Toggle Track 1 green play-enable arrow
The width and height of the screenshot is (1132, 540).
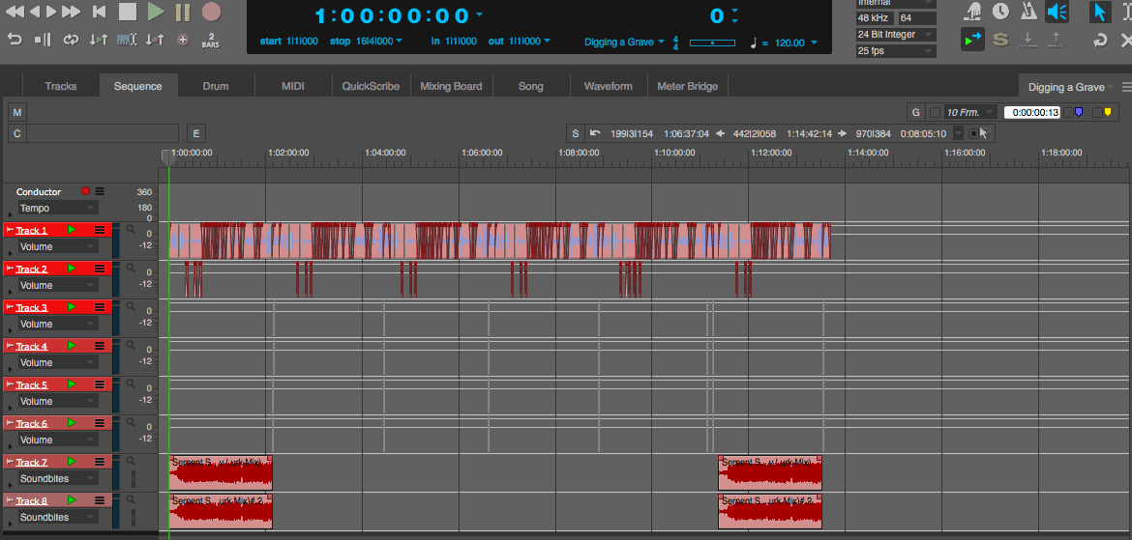[72, 230]
